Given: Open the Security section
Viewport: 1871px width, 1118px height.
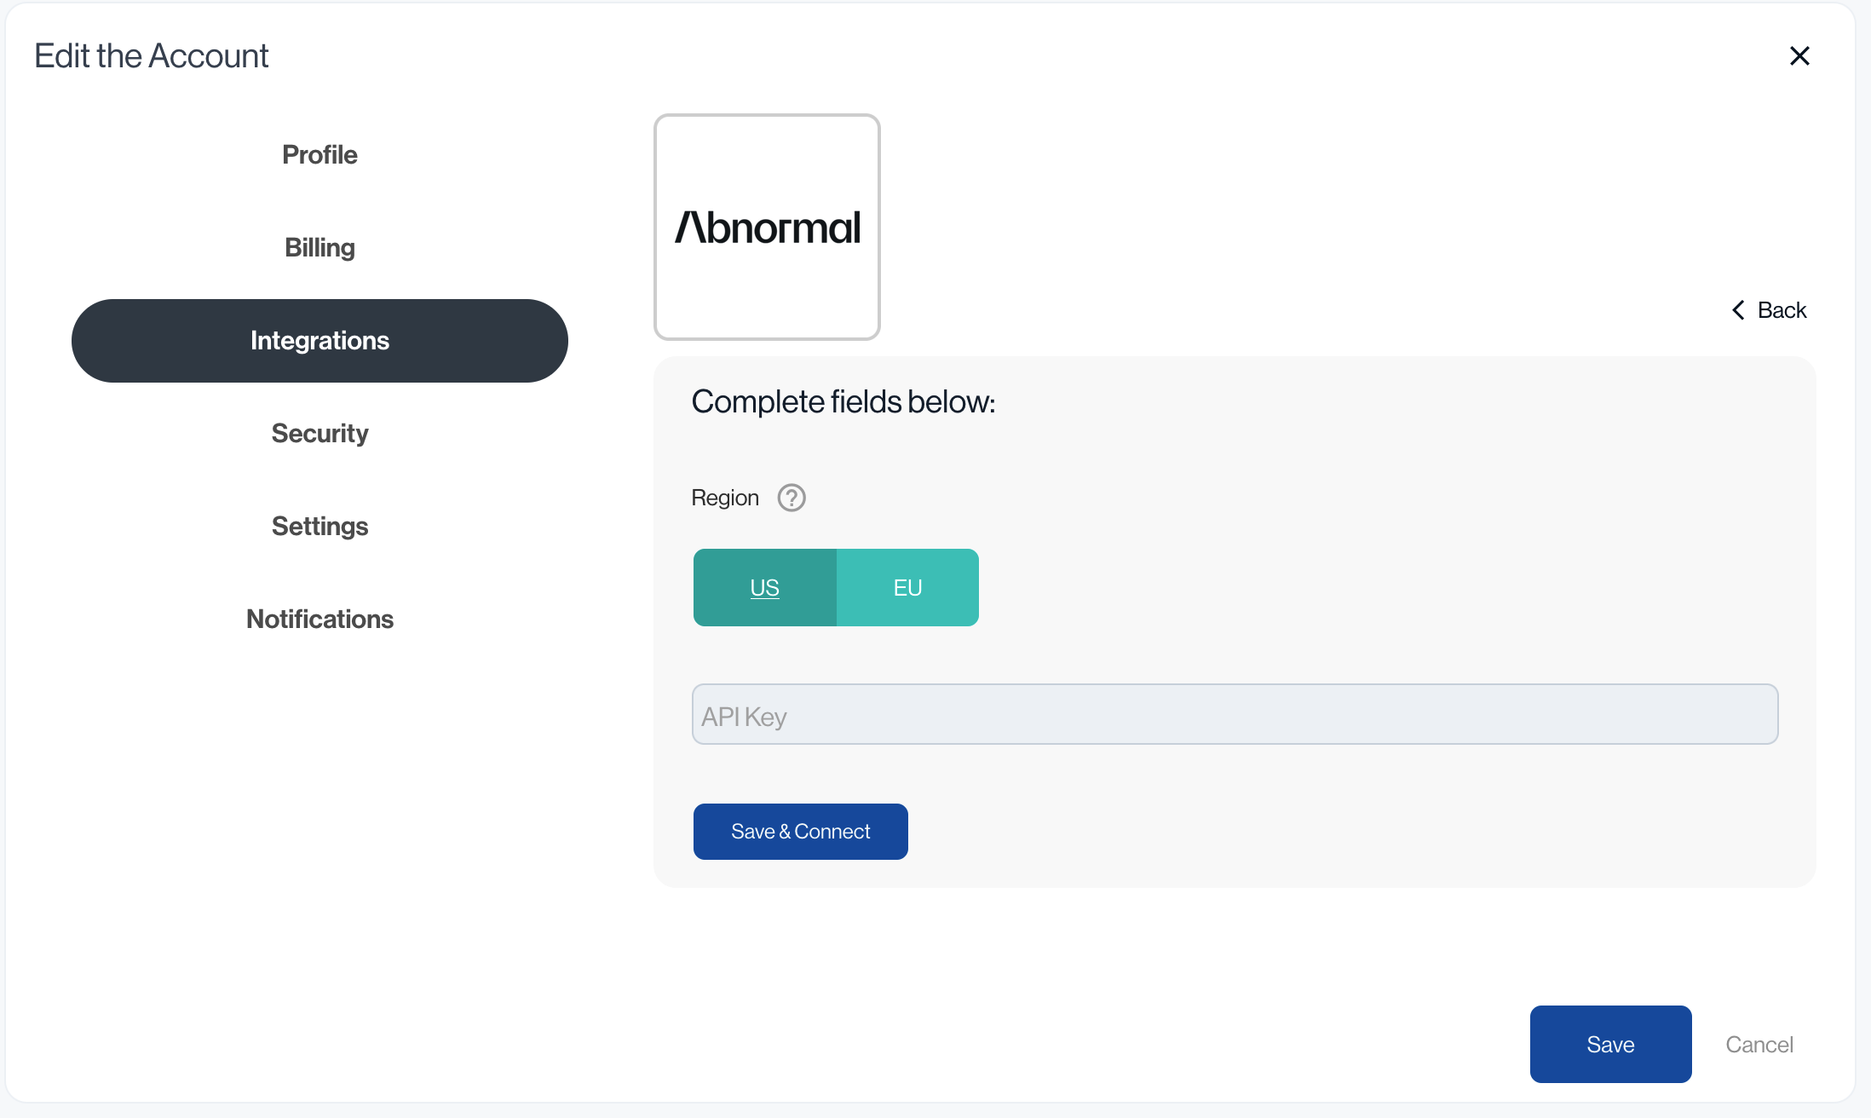Looking at the screenshot, I should coord(320,434).
